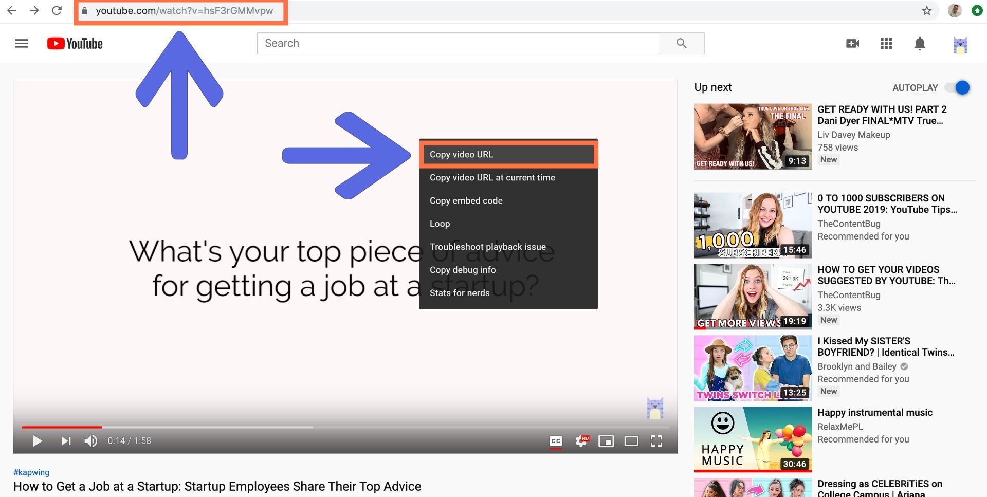The width and height of the screenshot is (987, 497).
Task: Seek on the video progress bar
Action: (345, 427)
